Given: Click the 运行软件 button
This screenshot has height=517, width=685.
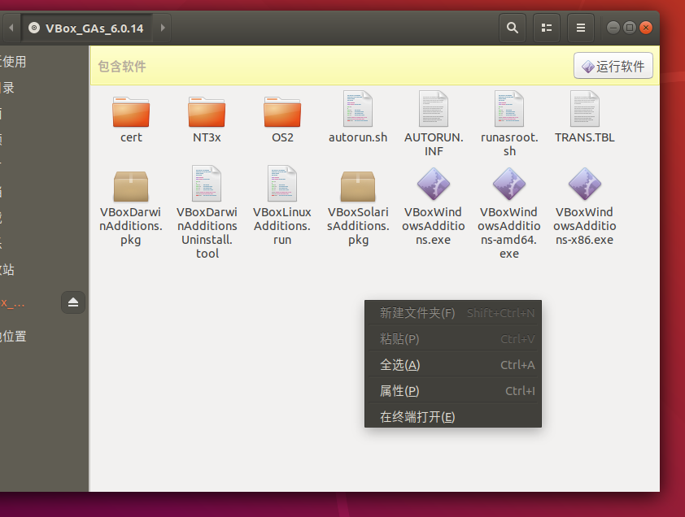Looking at the screenshot, I should [613, 66].
